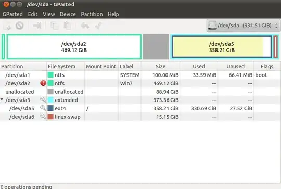The height and width of the screenshot is (189, 281).
Task: Click the 27.52 GiB unused value
Action: [x=241, y=108]
